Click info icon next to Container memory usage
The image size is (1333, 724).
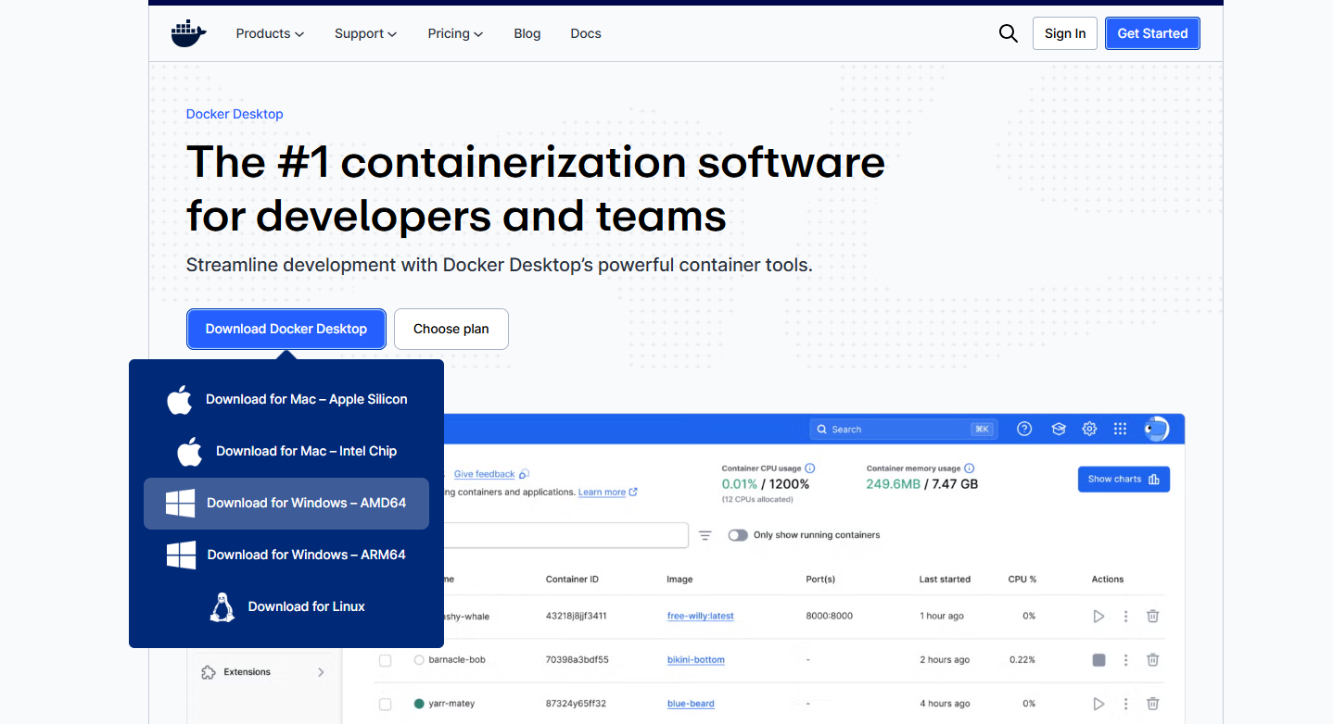coord(970,468)
